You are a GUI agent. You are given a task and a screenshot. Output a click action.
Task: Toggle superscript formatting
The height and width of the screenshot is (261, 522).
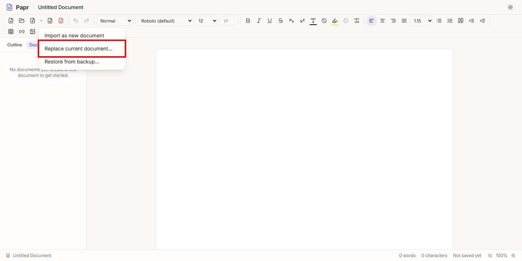tap(302, 21)
